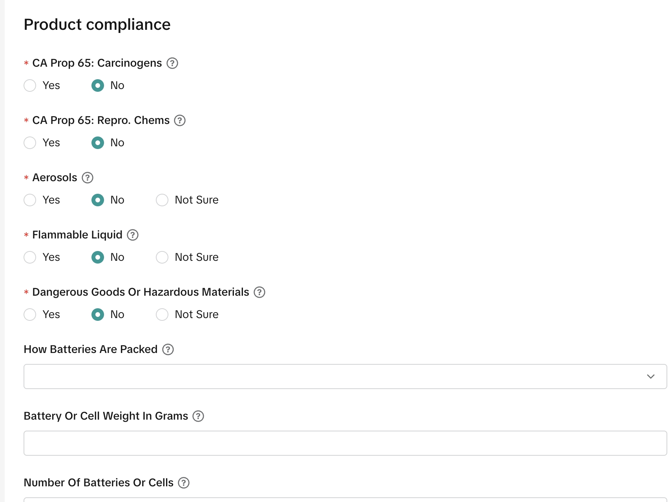
Task: Open Battery Or Cell Weight help icon
Action: pos(198,416)
